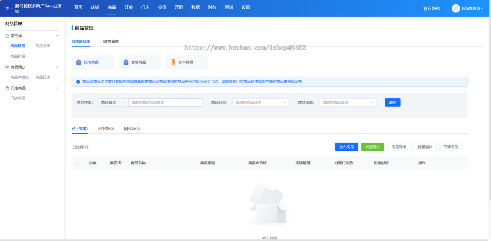
Task: Click the product search input field
Action: click(x=165, y=102)
